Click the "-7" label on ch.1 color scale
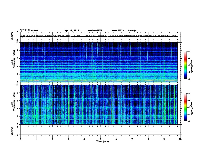Screen dimensions: 203x156 189,79
